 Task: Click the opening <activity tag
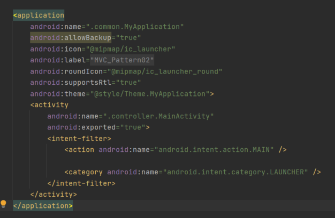(x=49, y=105)
